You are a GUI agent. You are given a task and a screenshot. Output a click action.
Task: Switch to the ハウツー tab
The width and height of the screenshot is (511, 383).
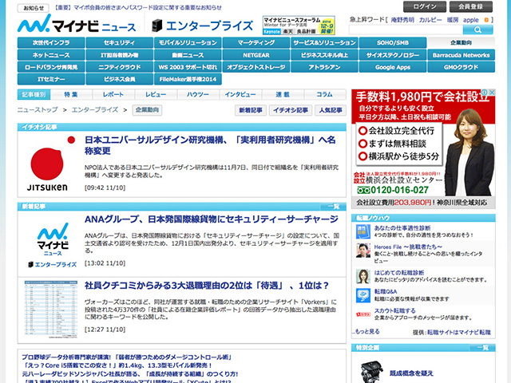point(198,94)
